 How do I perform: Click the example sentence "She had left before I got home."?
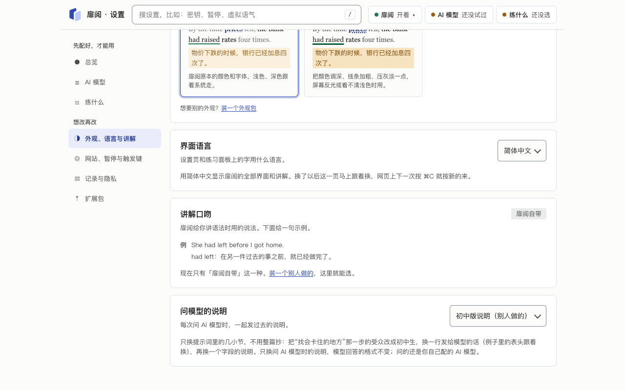point(237,245)
